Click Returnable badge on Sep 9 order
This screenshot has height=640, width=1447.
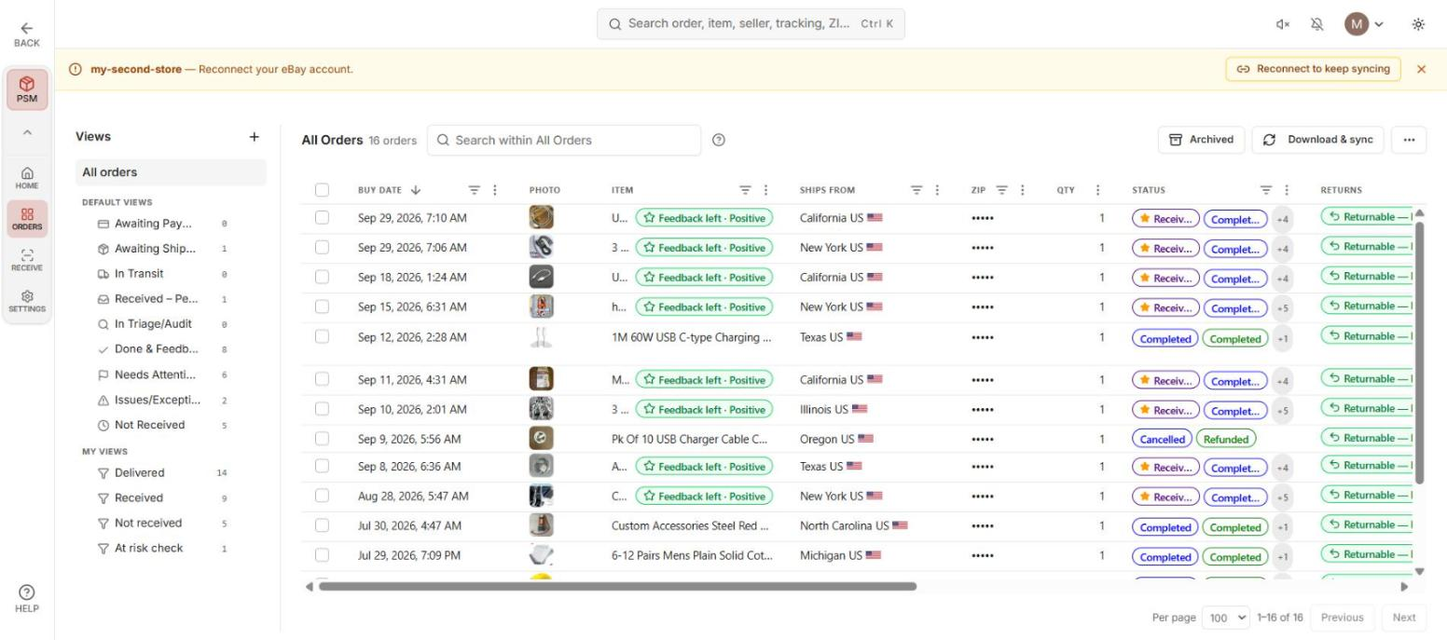click(1367, 438)
